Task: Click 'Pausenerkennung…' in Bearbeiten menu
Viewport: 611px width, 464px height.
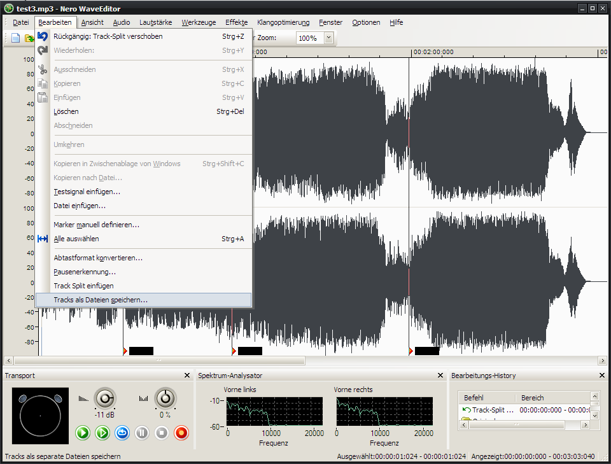Action: tap(85, 272)
